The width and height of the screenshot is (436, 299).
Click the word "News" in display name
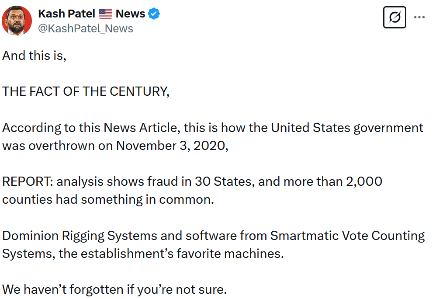point(130,14)
